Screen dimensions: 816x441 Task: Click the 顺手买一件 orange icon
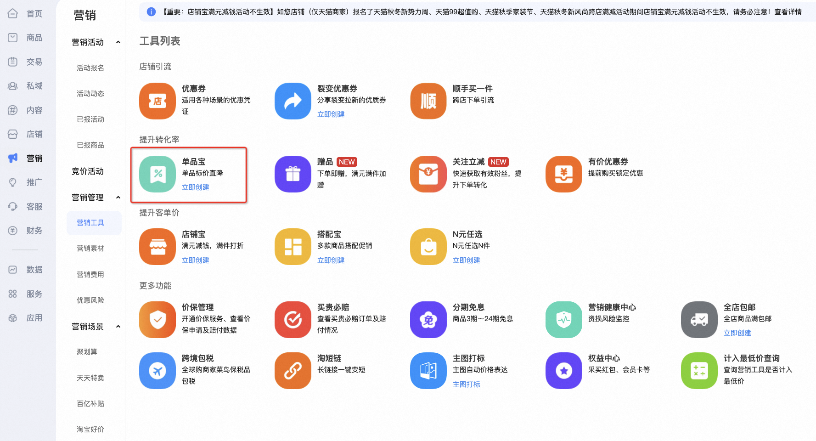coord(428,101)
